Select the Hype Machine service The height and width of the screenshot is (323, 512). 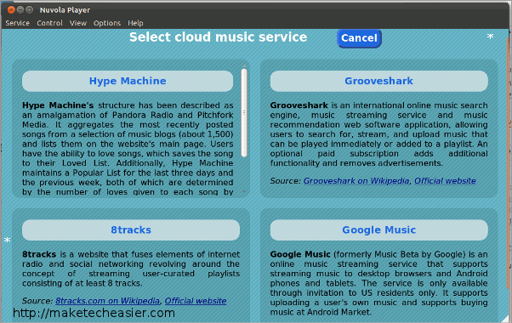pyautogui.click(x=128, y=81)
